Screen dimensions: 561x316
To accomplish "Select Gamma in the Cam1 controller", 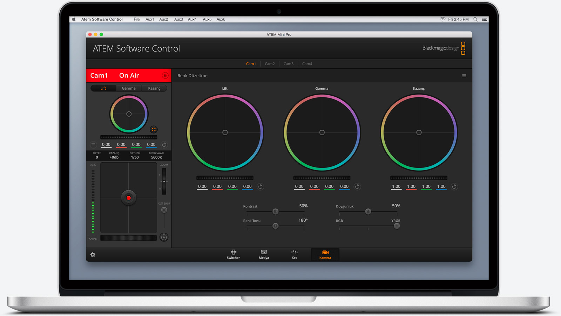I will [129, 88].
